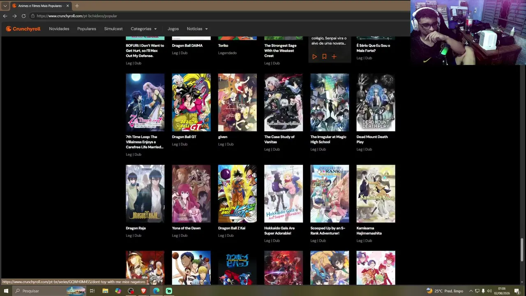Open Microsoft Copilot from the taskbar
The width and height of the screenshot is (526, 296).
[118, 291]
